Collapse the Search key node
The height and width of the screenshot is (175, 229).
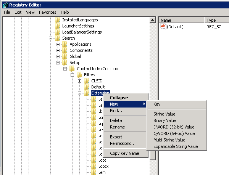[x=50, y=39]
